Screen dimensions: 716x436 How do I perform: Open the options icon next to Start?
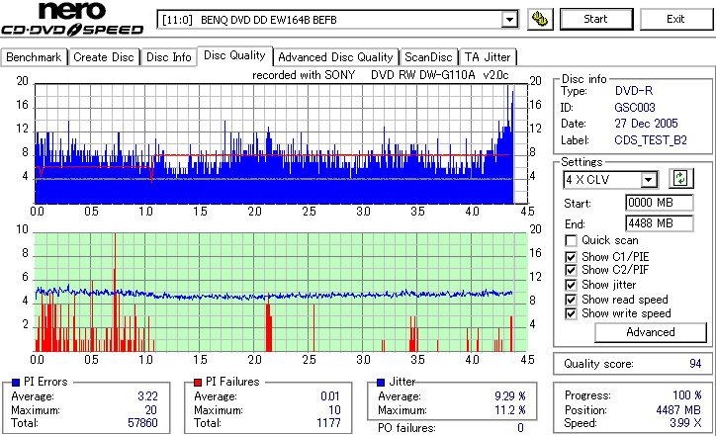pyautogui.click(x=540, y=19)
